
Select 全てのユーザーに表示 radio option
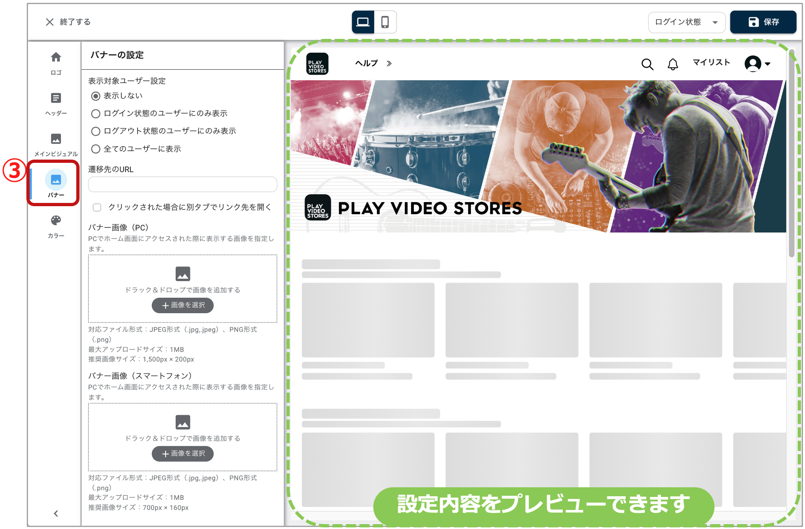pos(96,149)
